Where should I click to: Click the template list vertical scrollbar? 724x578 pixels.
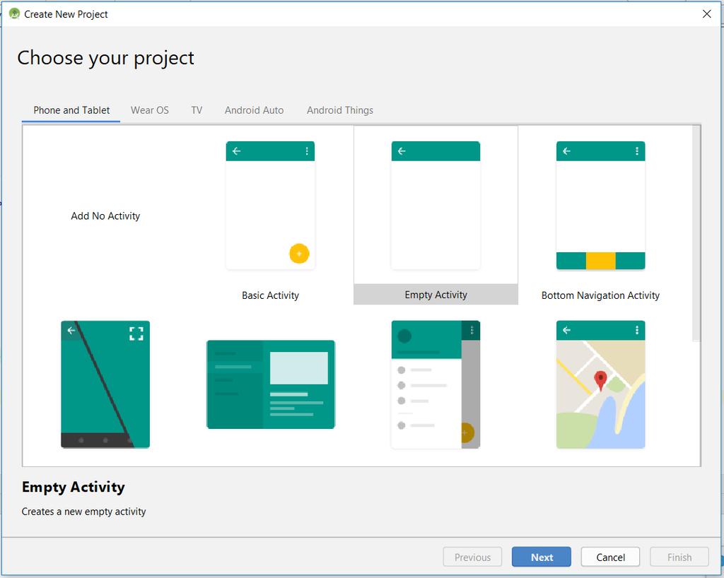696,233
